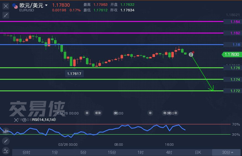The image size is (242, 156).
Task: Select the pencil drawing tool
Action: (6, 141)
